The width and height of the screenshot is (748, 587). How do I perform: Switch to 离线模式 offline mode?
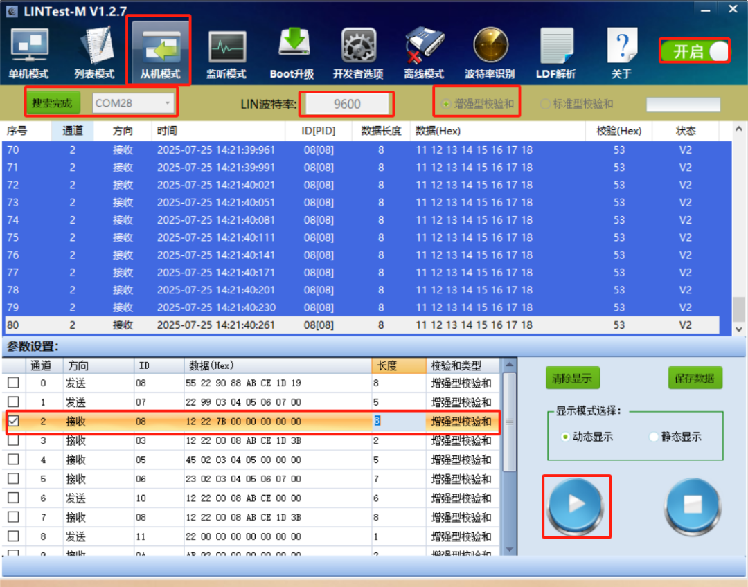[x=424, y=53]
